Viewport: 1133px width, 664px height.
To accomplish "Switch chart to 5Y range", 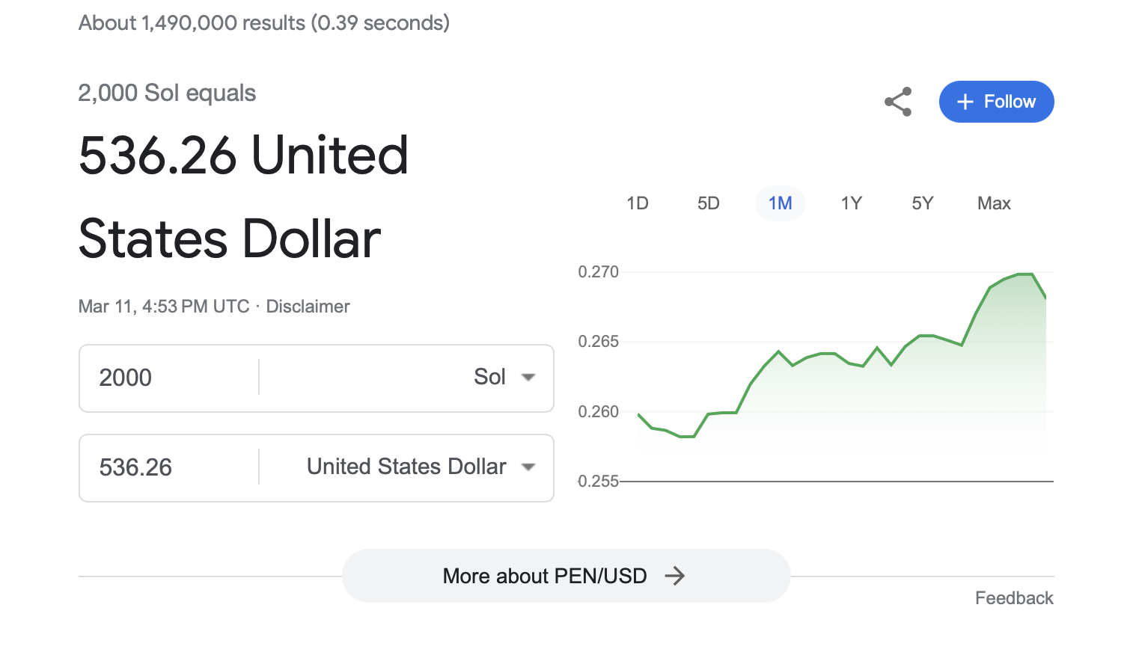I will click(x=922, y=203).
